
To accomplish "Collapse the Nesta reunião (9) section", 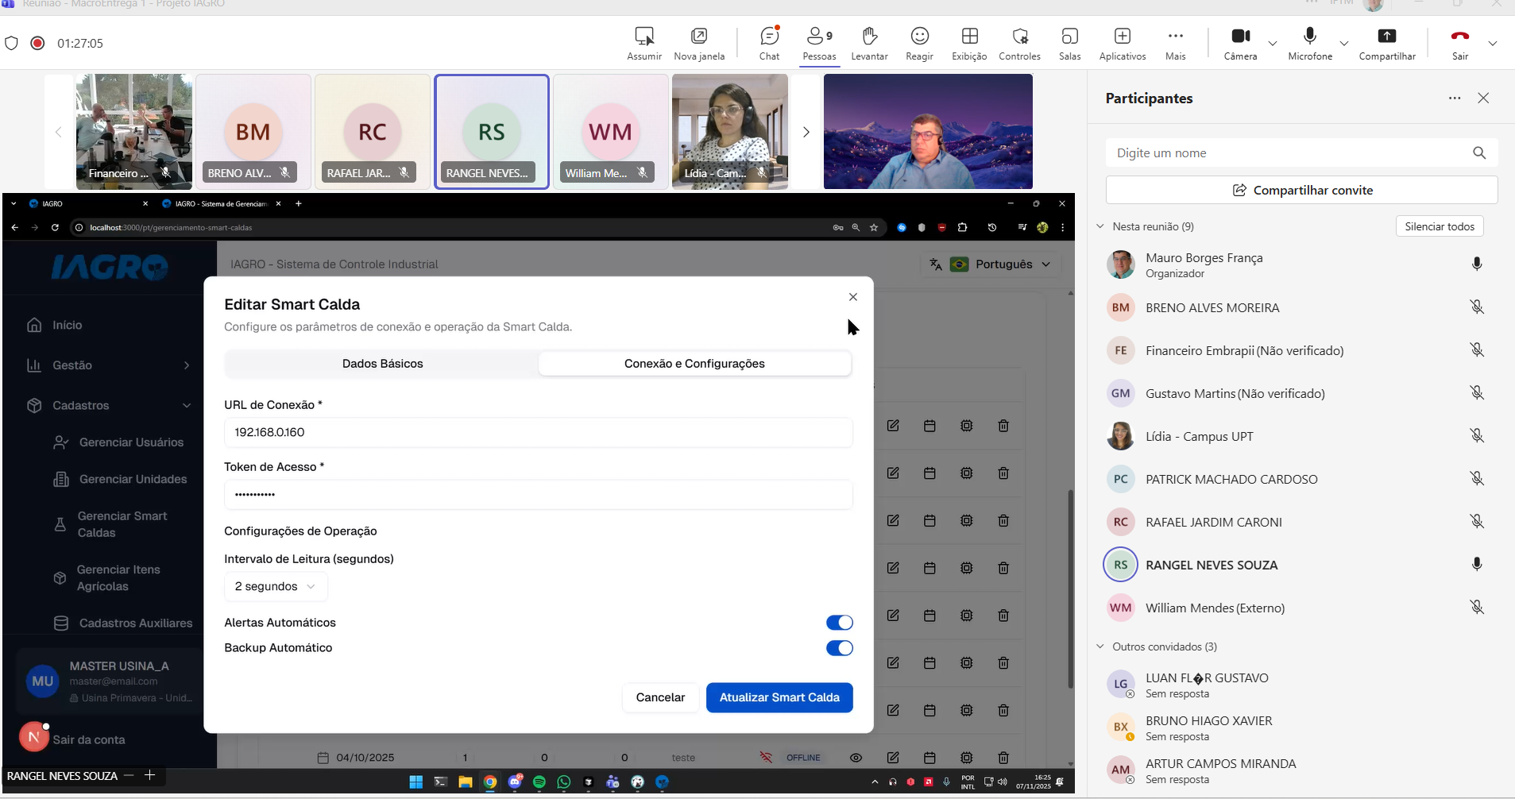I will click(1100, 226).
